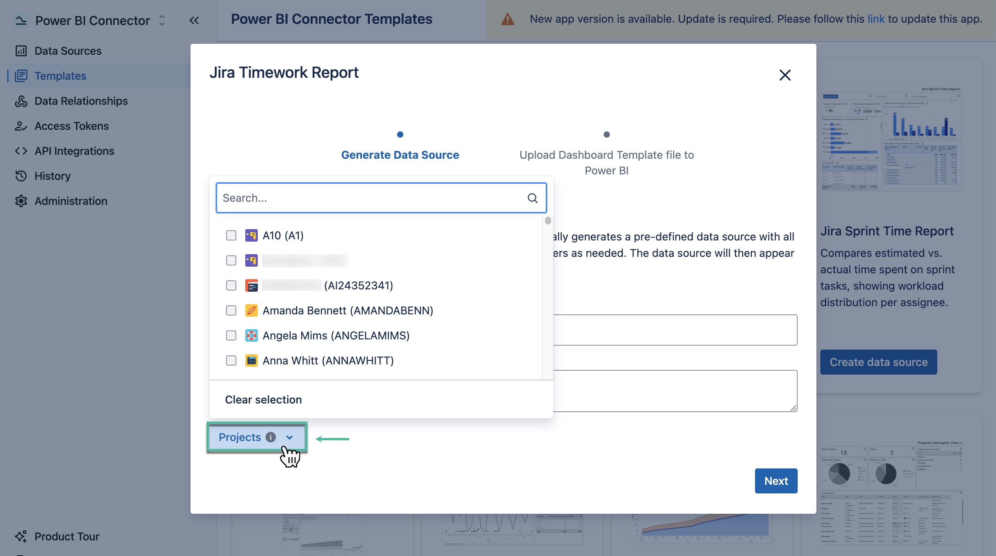This screenshot has height=556, width=996.
Task: Check the Anna Whitt checkbox
Action: (231, 361)
